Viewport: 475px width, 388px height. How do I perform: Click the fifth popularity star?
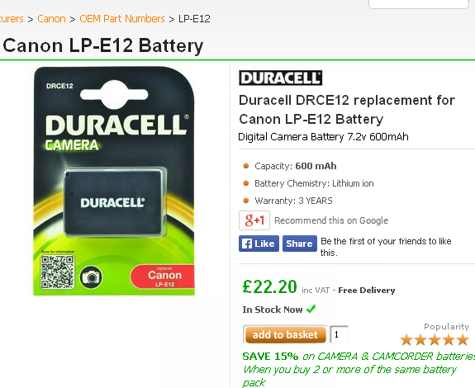pyautogui.click(x=463, y=340)
